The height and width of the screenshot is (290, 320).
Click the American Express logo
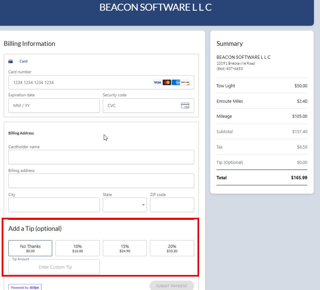[x=176, y=82]
